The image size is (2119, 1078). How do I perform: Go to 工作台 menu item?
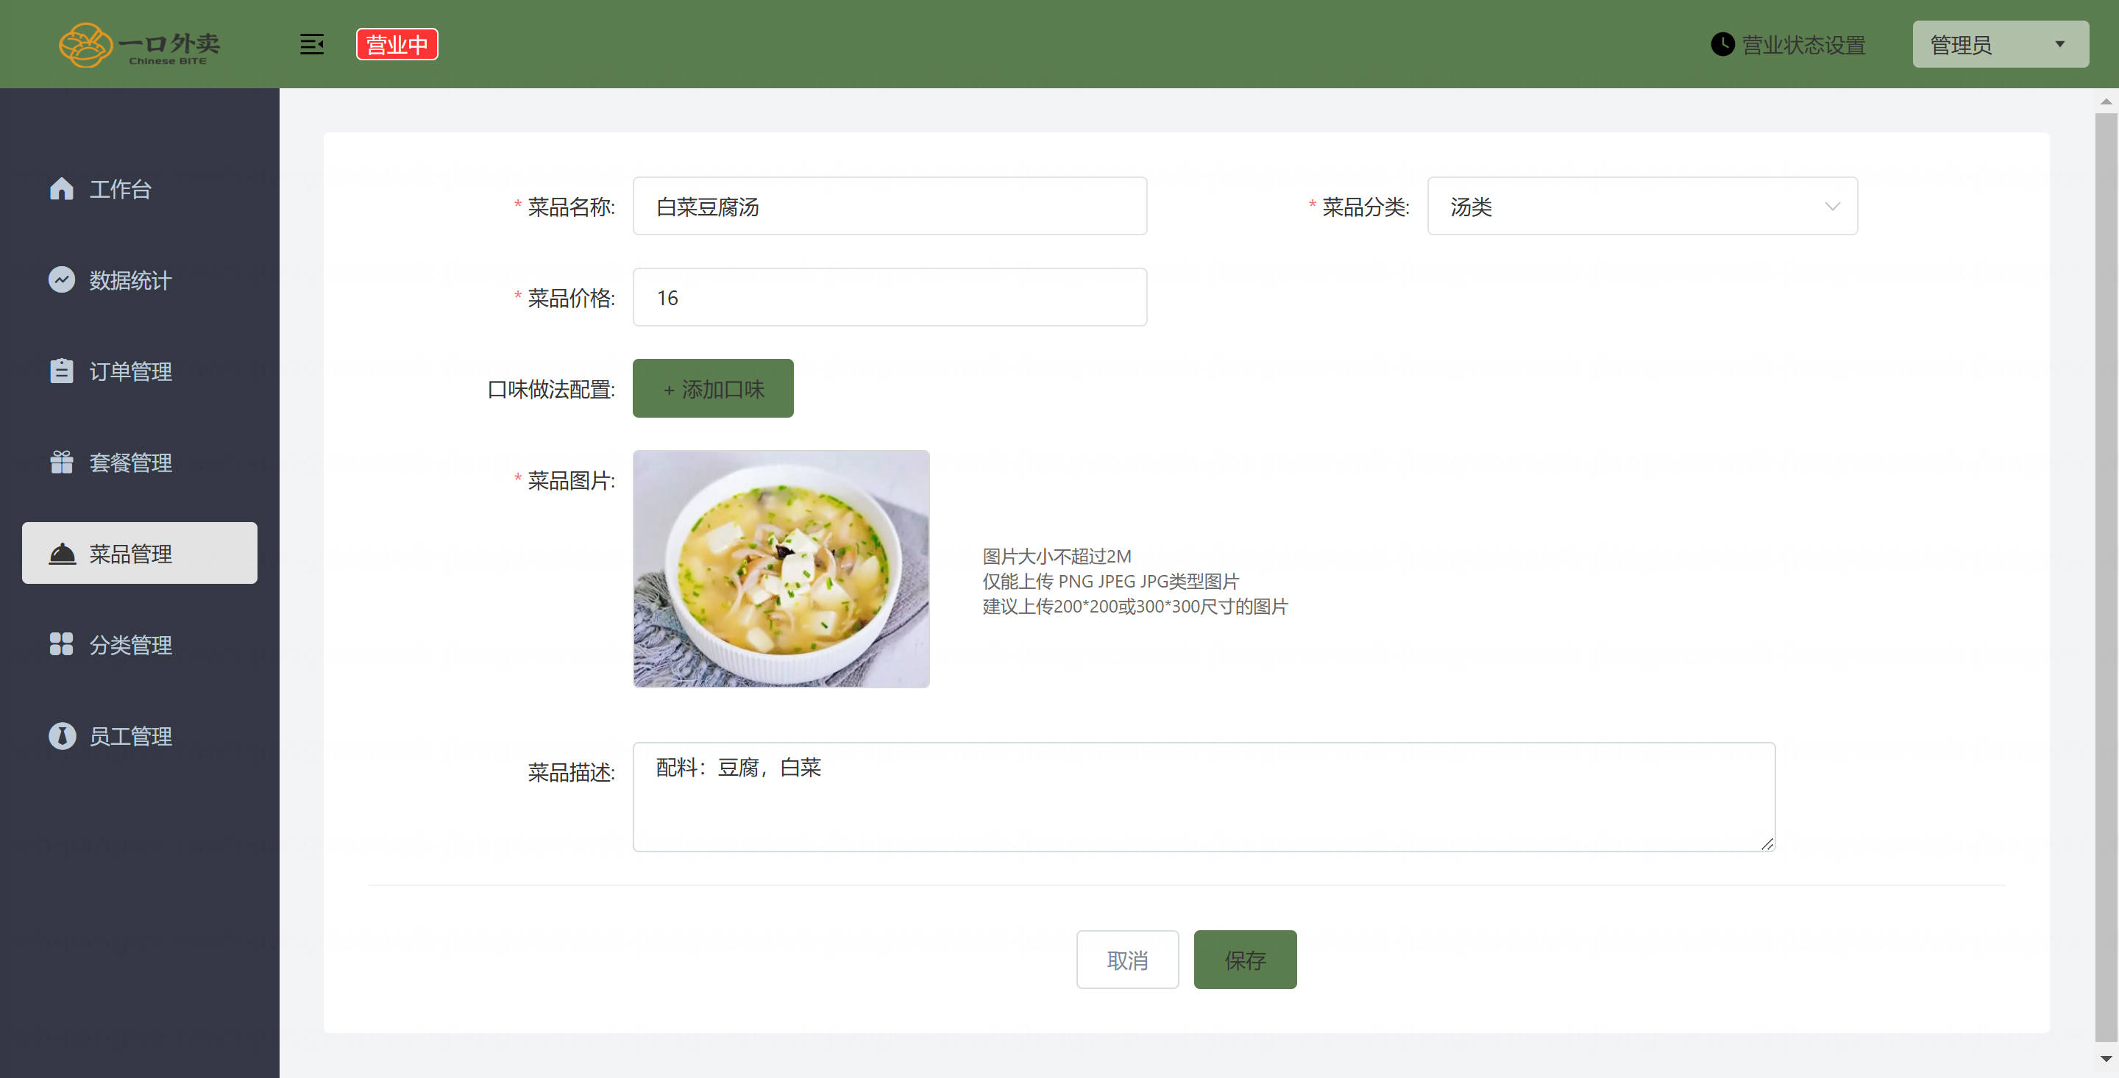[139, 189]
